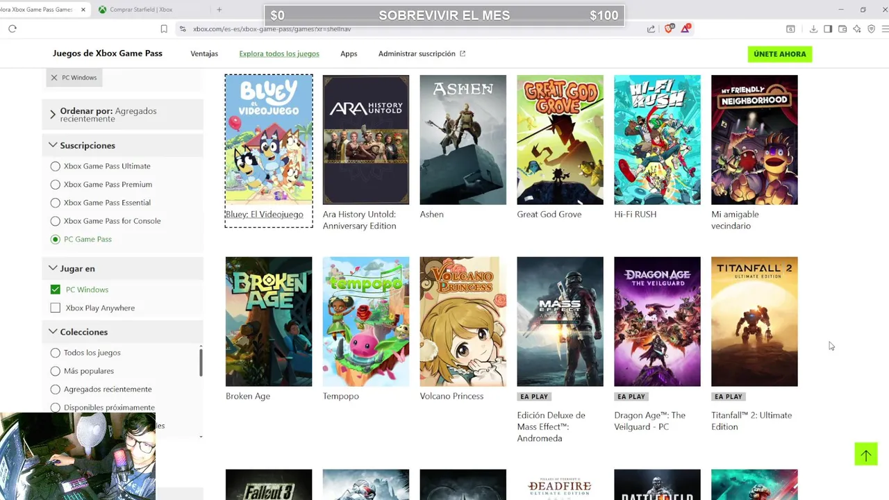Open the Brave Wallet icon

pos(842,28)
